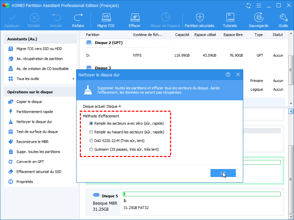
Task: Click 119.99GB capacity cell
Action: pyautogui.click(x=182, y=55)
